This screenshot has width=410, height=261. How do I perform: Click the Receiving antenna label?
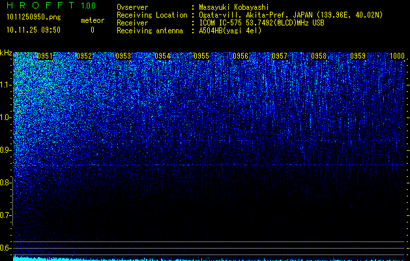pyautogui.click(x=150, y=31)
